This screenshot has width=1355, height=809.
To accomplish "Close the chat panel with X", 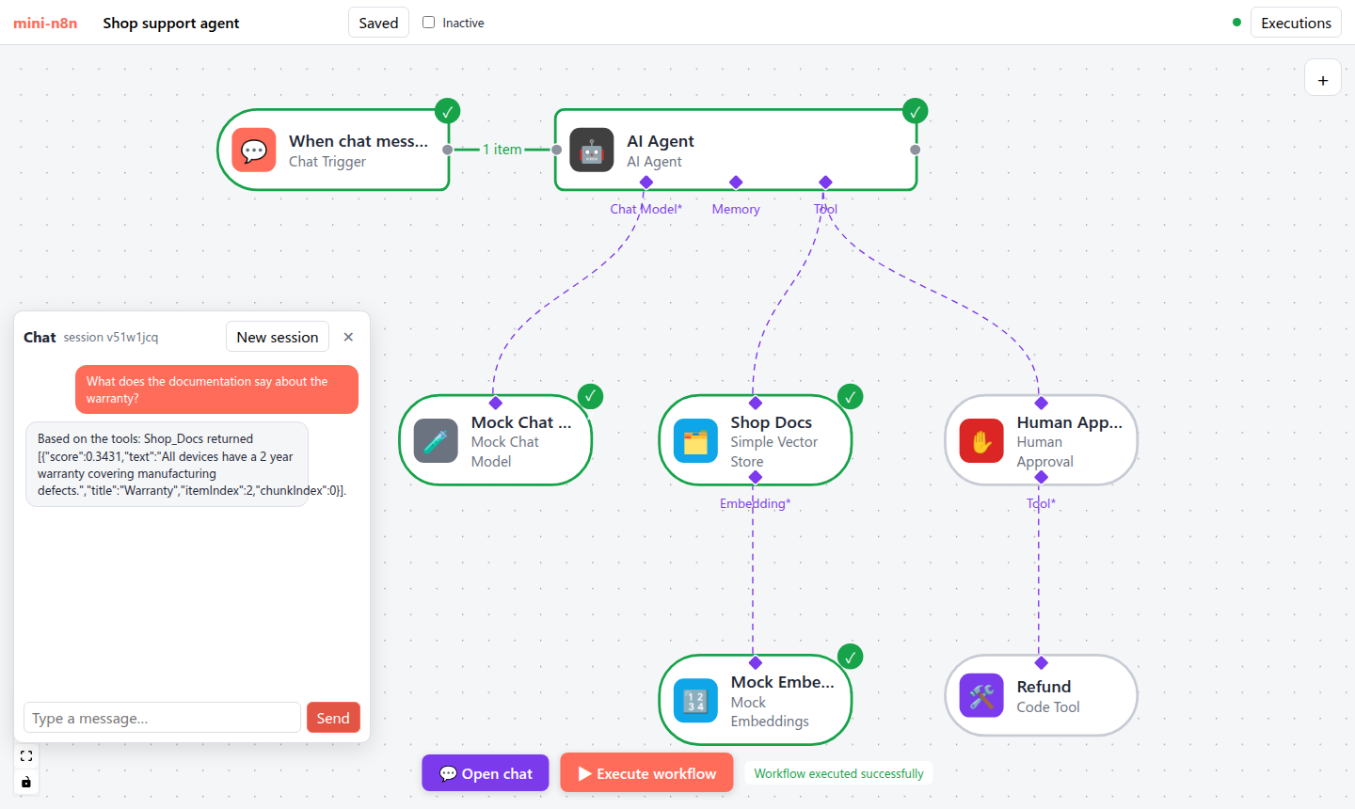I will pos(348,337).
